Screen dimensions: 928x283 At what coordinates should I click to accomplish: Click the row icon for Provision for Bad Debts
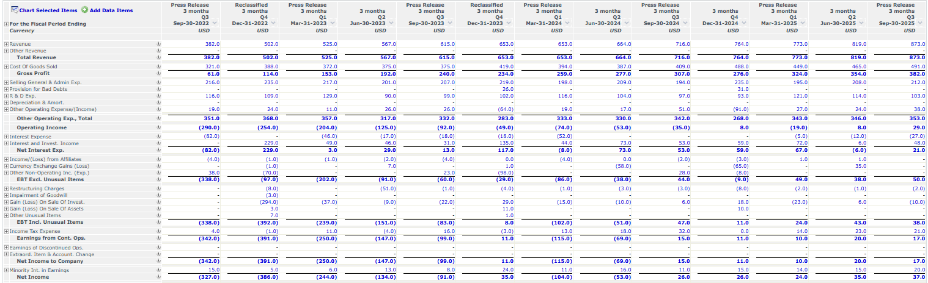[158, 89]
